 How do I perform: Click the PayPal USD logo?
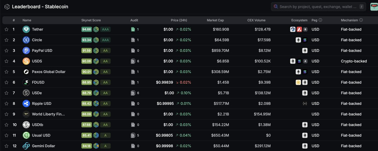click(x=26, y=51)
